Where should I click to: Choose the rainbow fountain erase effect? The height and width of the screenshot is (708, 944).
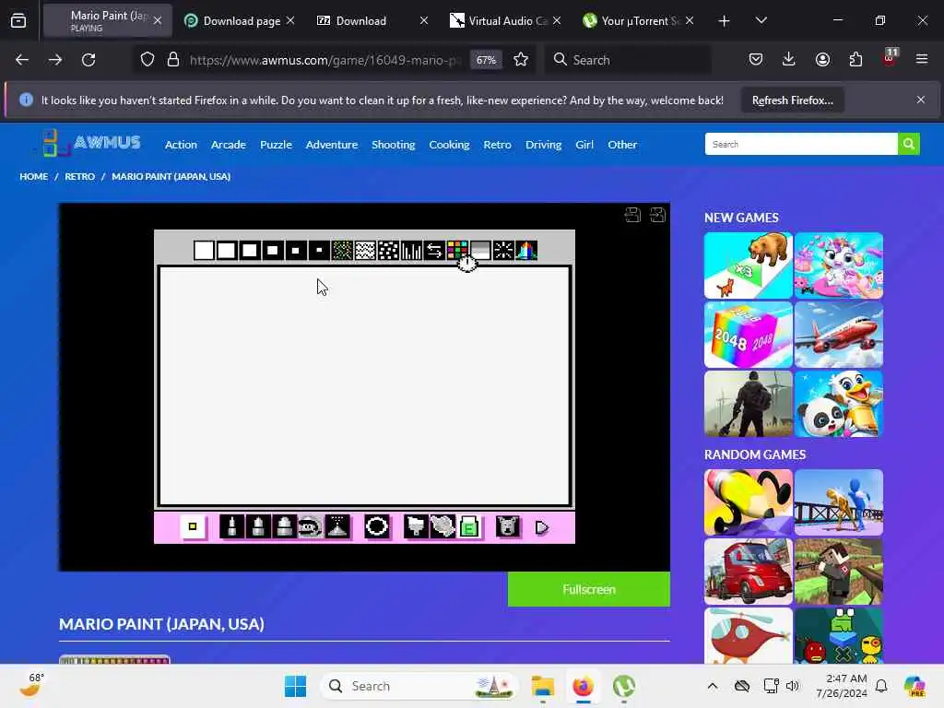click(x=526, y=250)
